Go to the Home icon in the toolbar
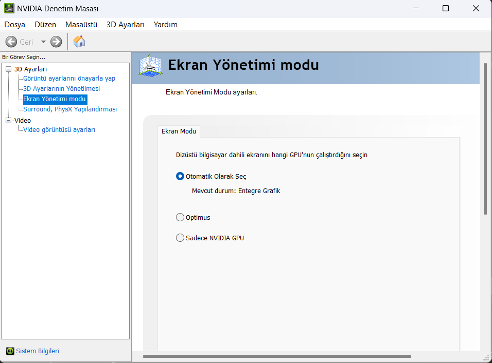492x363 pixels. pos(79,41)
